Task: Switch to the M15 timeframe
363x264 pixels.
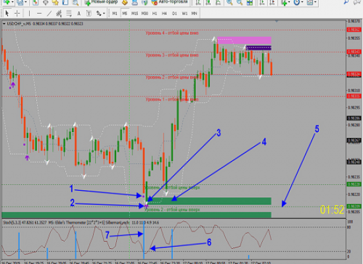Action: 135,13
